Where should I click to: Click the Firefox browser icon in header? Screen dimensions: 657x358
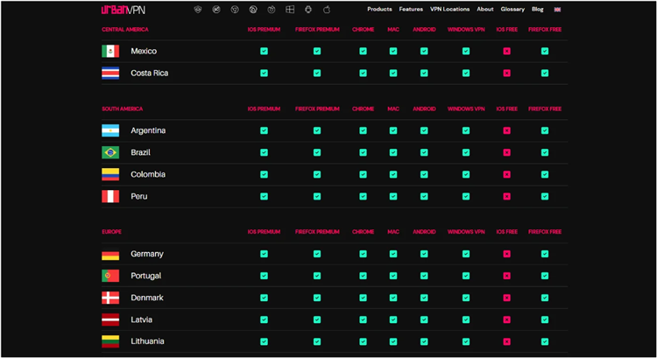(272, 10)
